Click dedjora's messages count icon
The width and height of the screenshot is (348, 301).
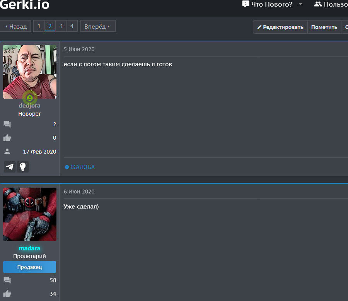click(x=7, y=124)
